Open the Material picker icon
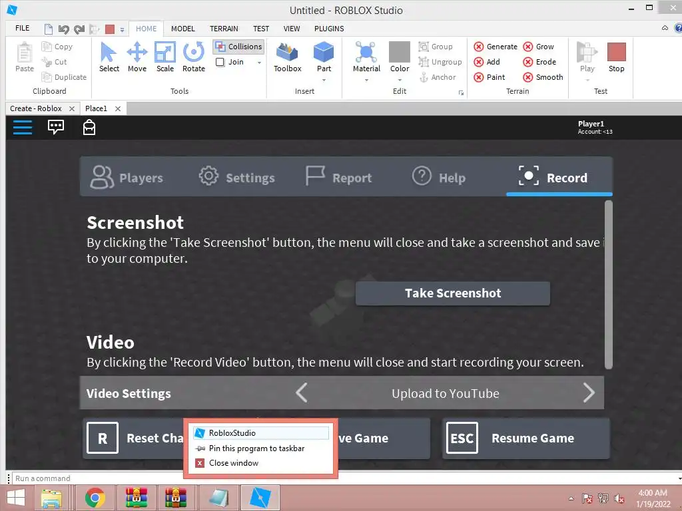The width and height of the screenshot is (682, 511). coord(366,53)
